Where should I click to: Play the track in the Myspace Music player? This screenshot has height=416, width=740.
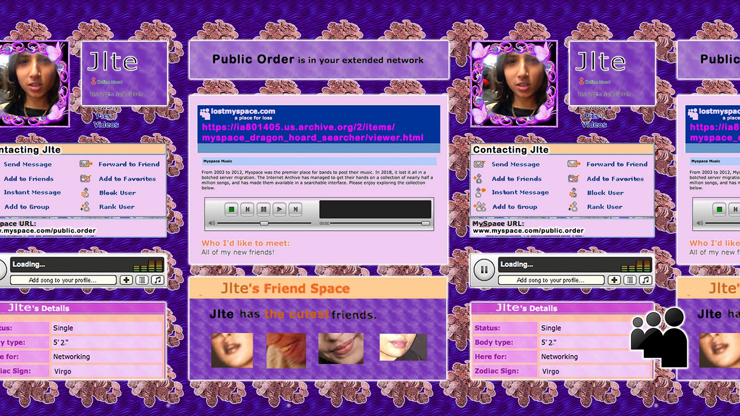coord(279,209)
